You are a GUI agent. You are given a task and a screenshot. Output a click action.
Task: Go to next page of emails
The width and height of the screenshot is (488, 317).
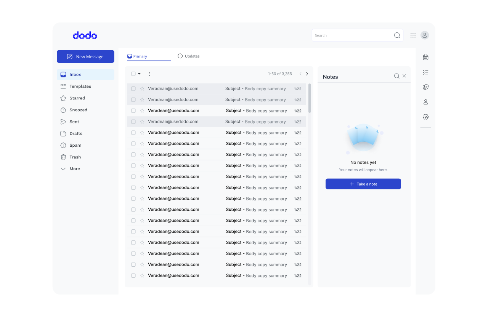[307, 74]
